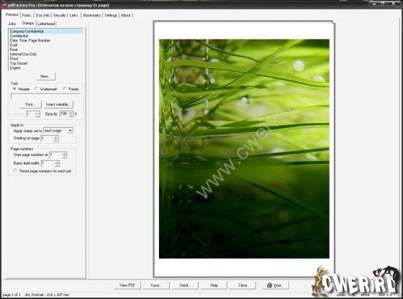Open the Bookmarks tab
This screenshot has height=299, width=403.
point(92,15)
